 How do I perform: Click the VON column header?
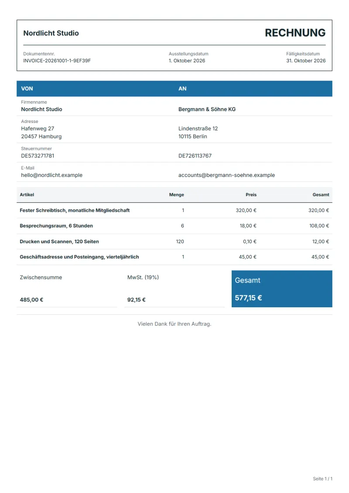[x=27, y=88]
